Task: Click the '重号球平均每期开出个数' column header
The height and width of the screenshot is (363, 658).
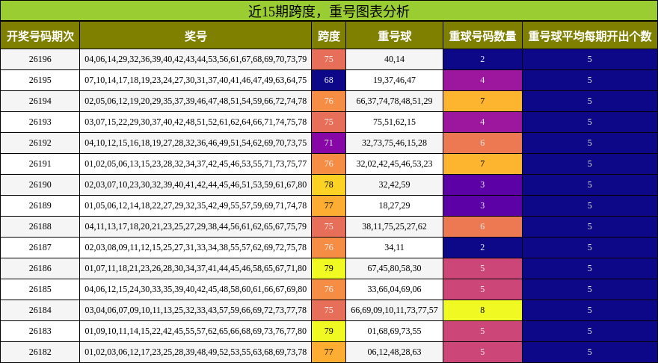Action: click(590, 36)
